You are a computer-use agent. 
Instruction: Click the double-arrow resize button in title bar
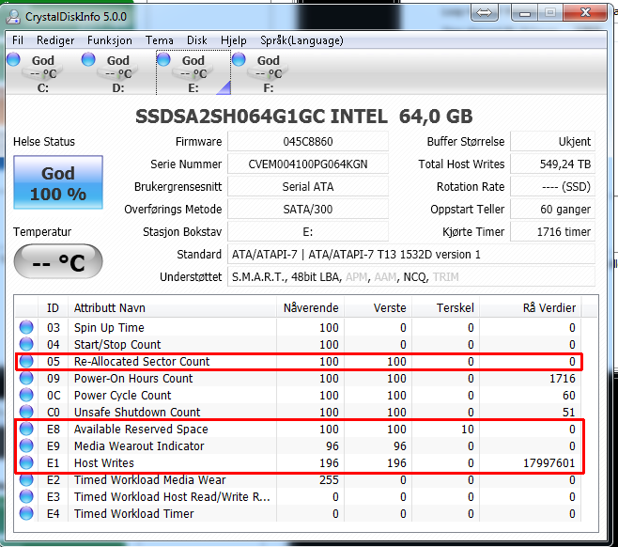click(x=484, y=13)
